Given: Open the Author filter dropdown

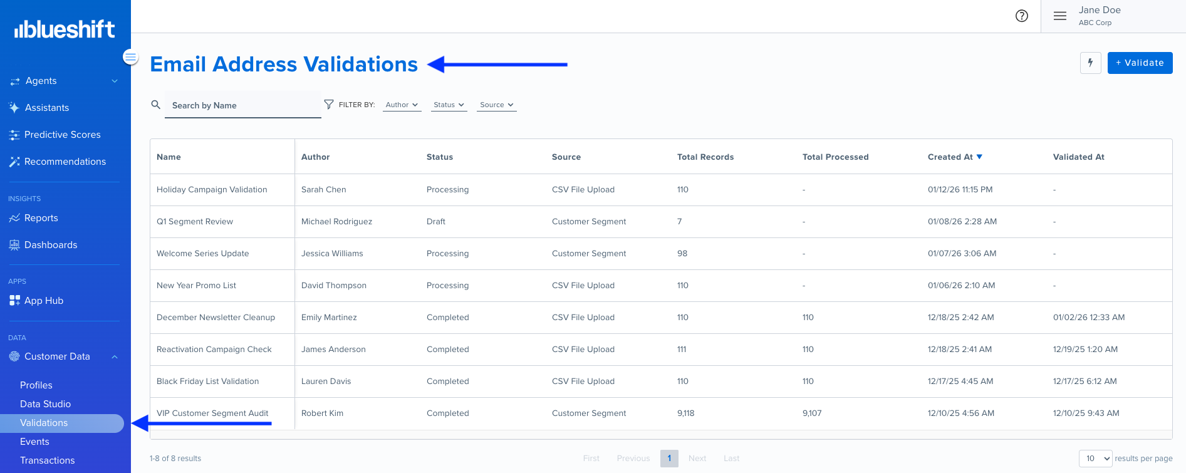Looking at the screenshot, I should [402, 105].
